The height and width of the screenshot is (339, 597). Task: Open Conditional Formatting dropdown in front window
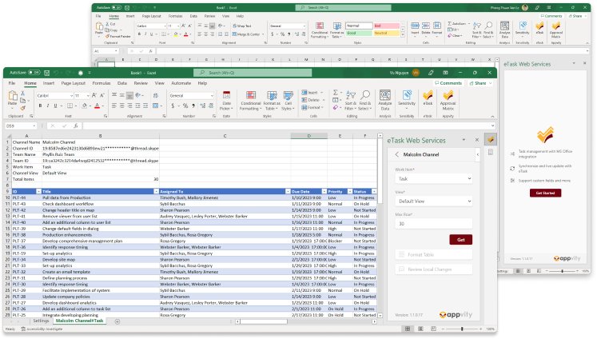pos(250,101)
